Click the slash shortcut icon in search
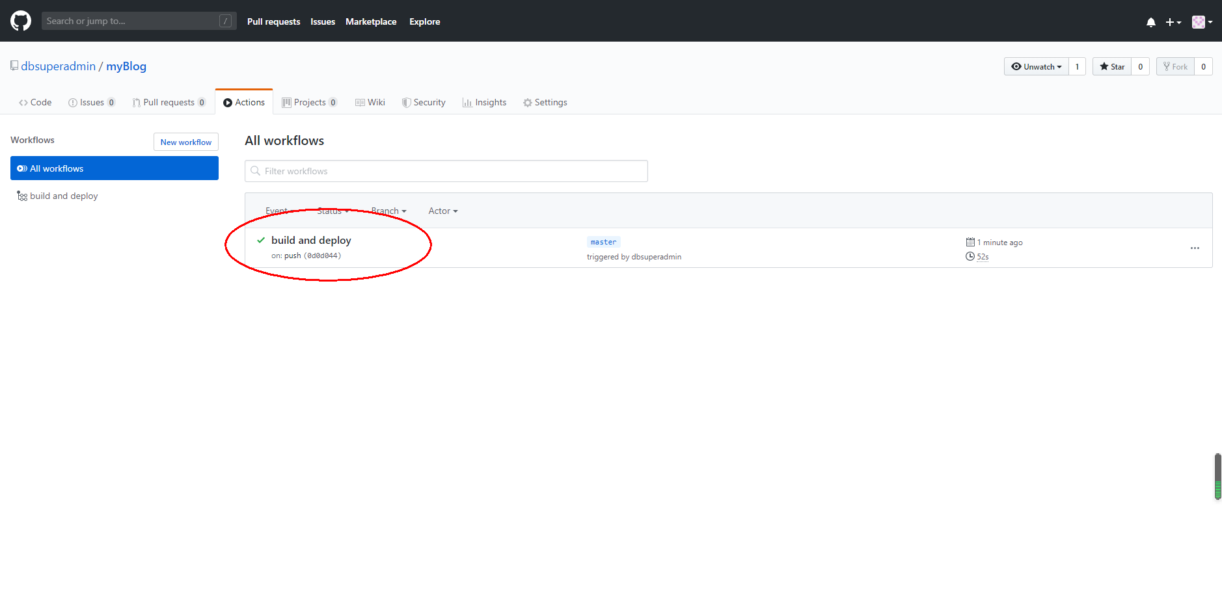Viewport: 1222px width, 593px height. 225,21
